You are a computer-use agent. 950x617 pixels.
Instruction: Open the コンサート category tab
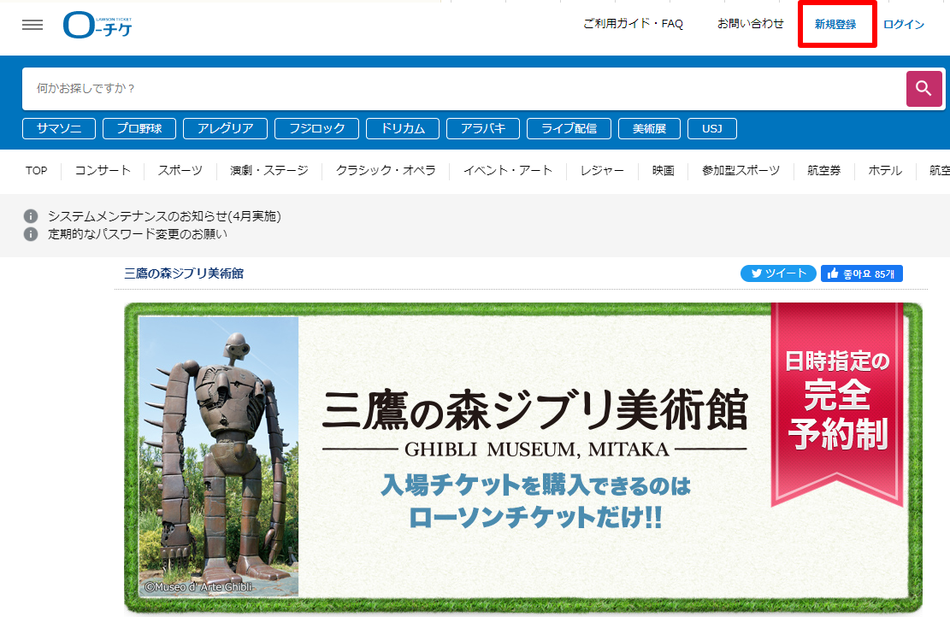click(103, 171)
